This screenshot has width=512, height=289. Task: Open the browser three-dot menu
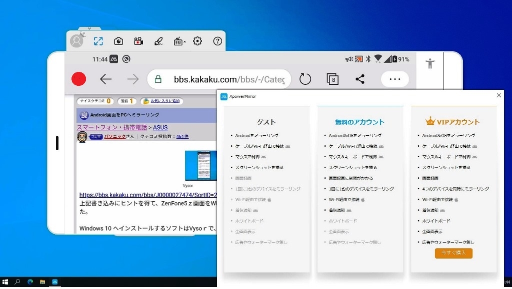coord(395,79)
